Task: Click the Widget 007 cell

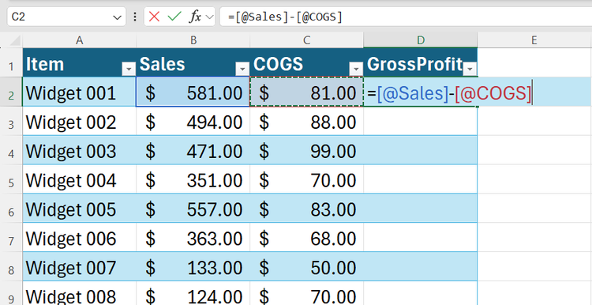Action: 79,266
